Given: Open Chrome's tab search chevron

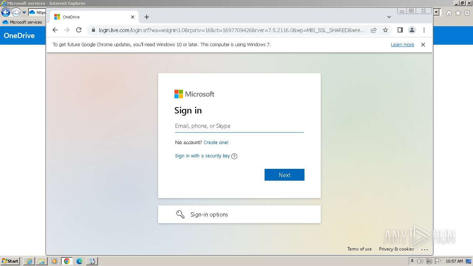Looking at the screenshot, I should pos(389,17).
